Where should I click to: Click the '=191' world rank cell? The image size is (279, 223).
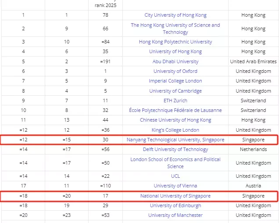(105, 61)
